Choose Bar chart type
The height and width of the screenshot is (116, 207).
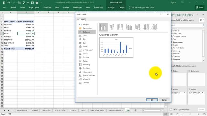tap(87, 43)
